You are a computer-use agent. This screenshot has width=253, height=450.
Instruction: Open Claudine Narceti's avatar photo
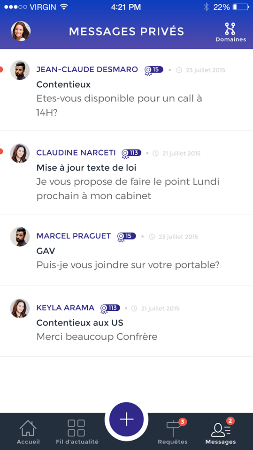click(x=20, y=153)
